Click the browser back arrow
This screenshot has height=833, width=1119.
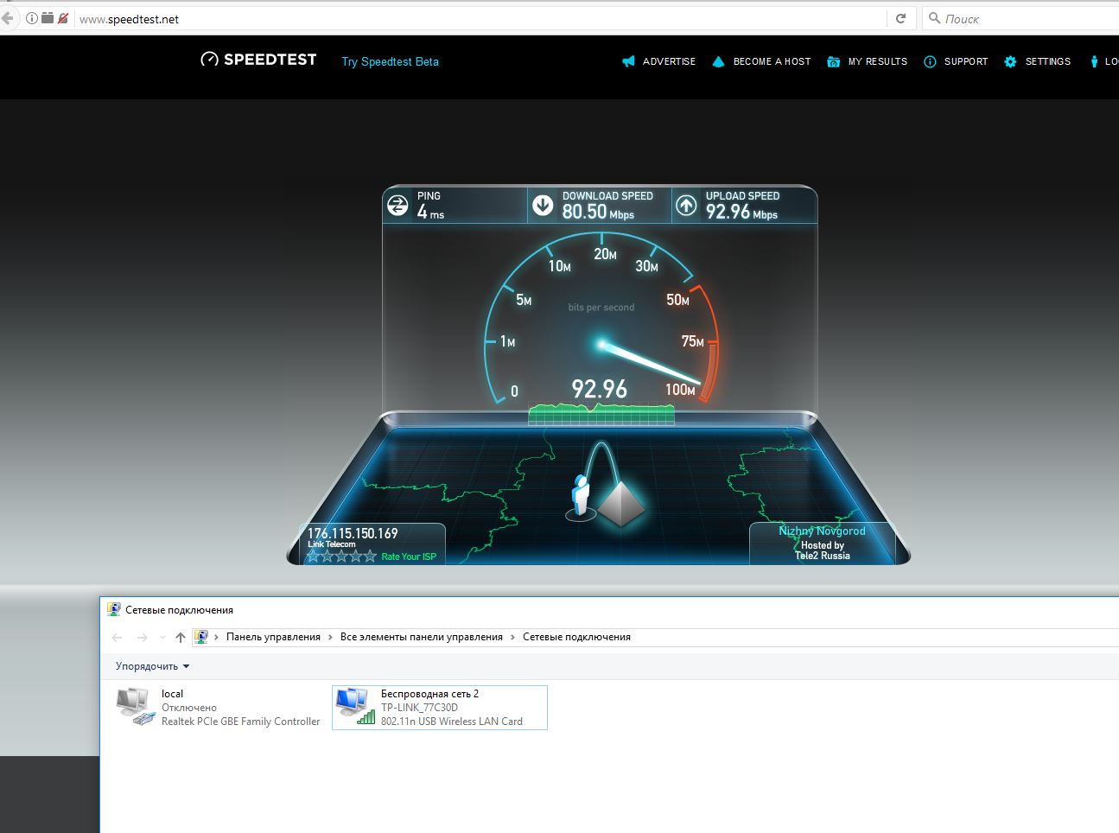click(8, 18)
